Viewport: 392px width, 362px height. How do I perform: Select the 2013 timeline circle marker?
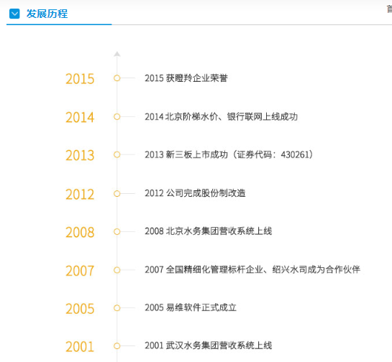click(117, 154)
